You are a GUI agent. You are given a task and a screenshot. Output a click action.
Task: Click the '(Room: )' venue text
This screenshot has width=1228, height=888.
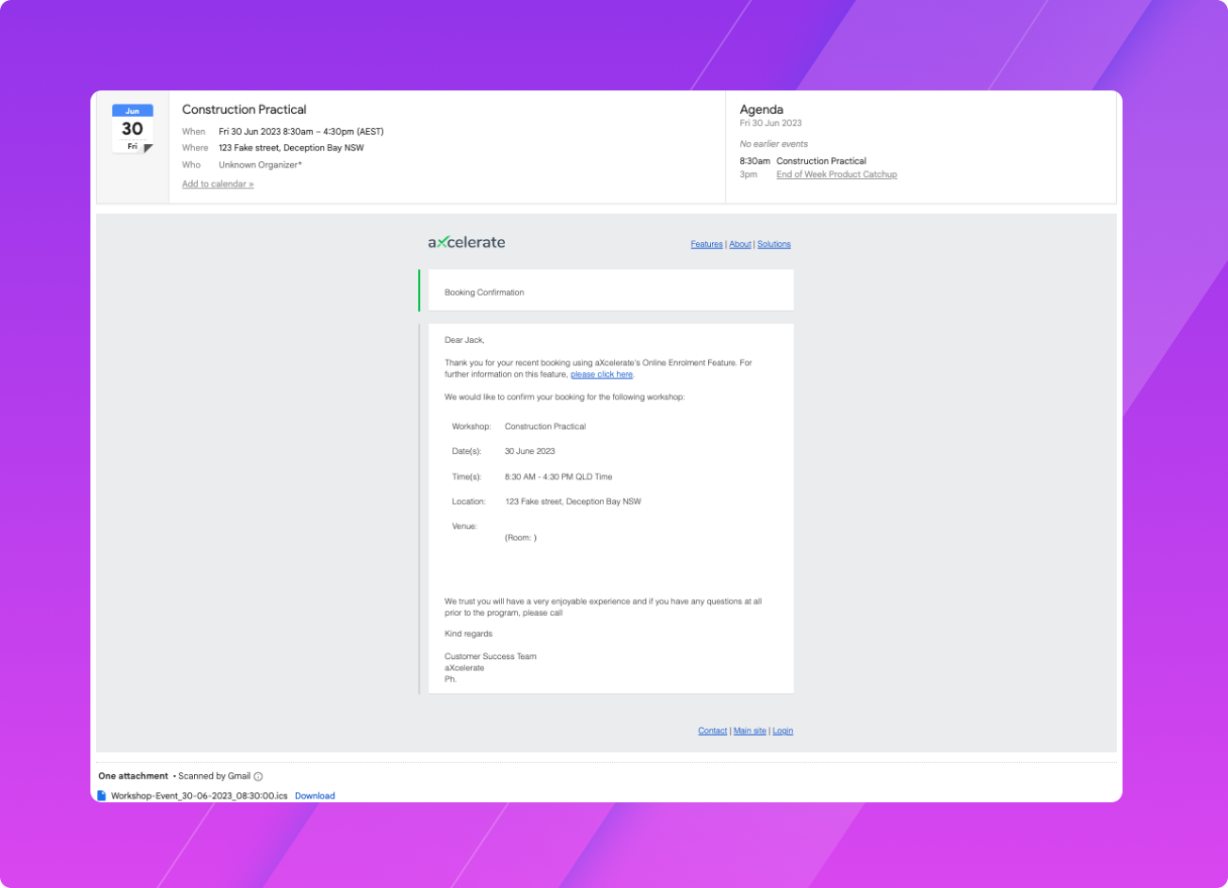coord(521,538)
